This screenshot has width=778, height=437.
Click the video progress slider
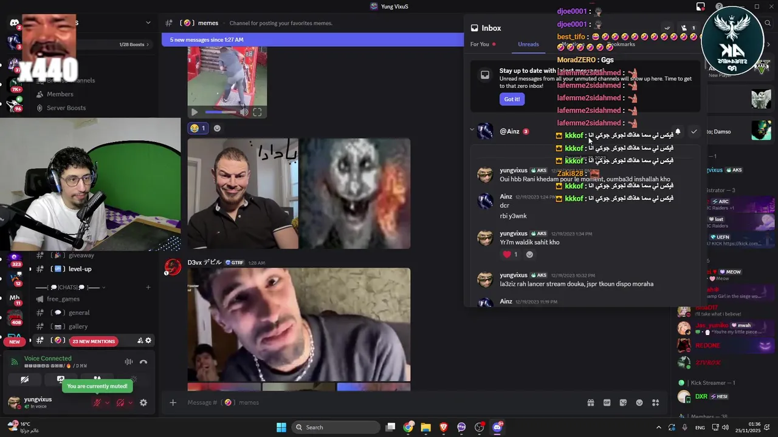[x=220, y=112]
